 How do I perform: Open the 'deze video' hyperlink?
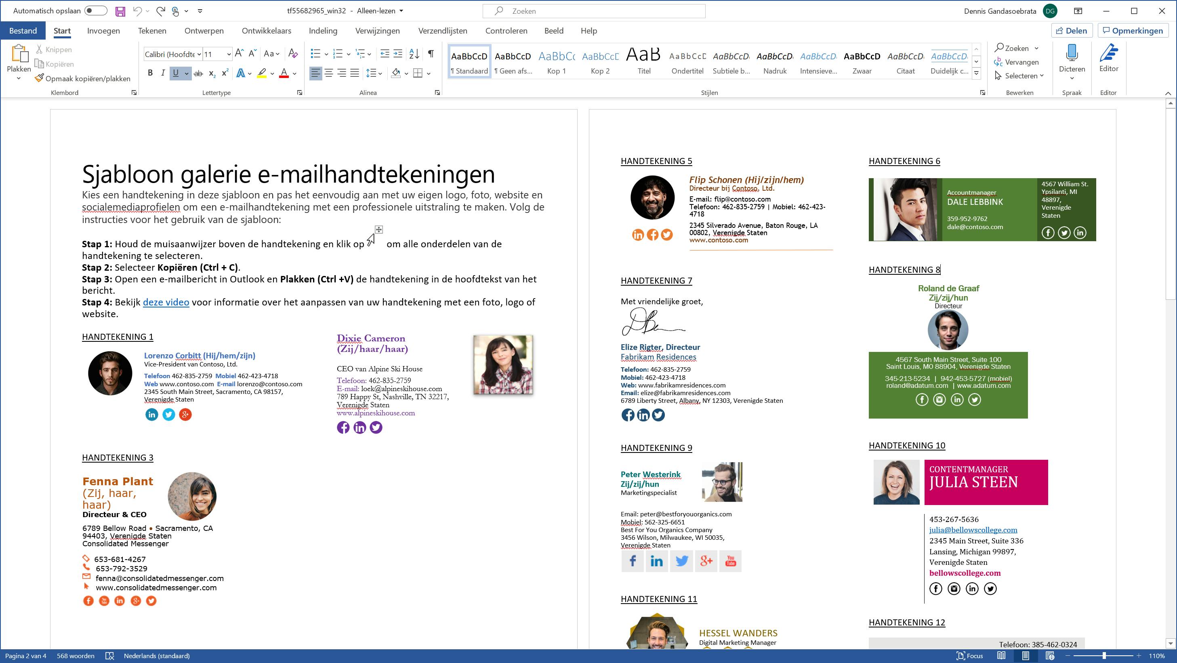coord(166,303)
